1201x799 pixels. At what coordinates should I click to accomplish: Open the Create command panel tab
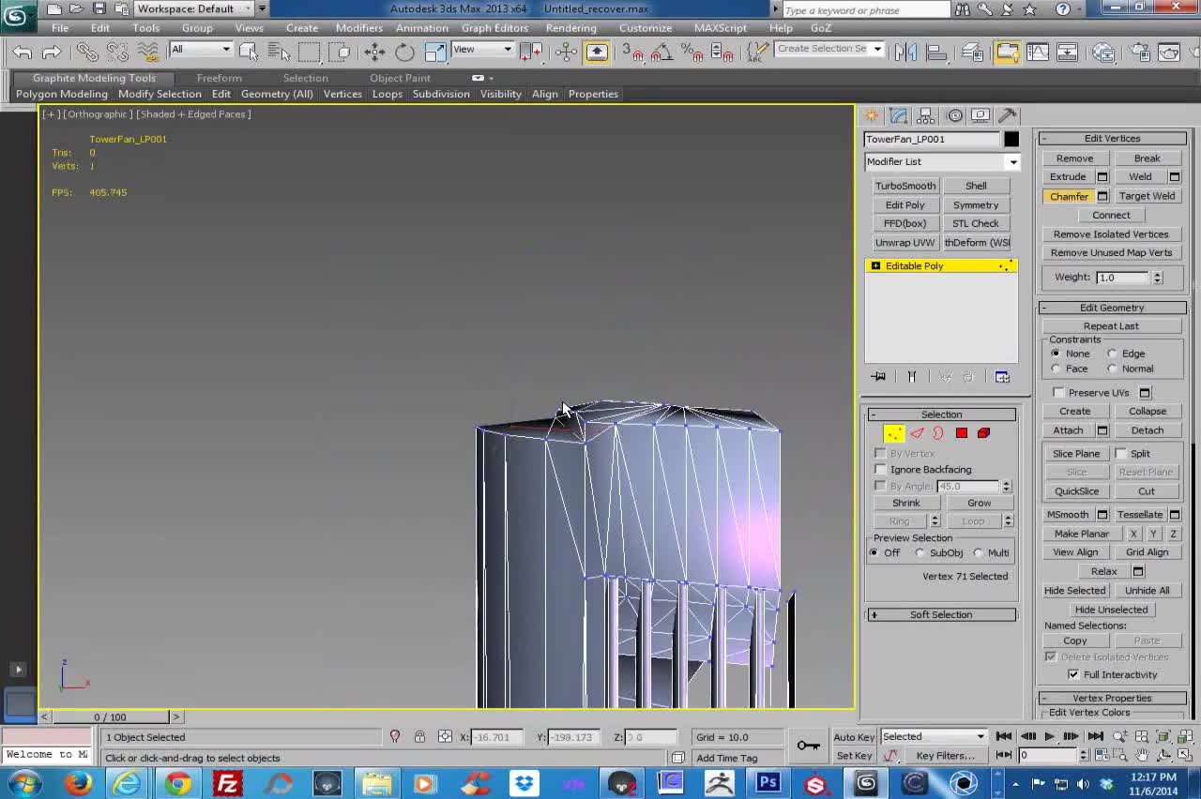872,115
